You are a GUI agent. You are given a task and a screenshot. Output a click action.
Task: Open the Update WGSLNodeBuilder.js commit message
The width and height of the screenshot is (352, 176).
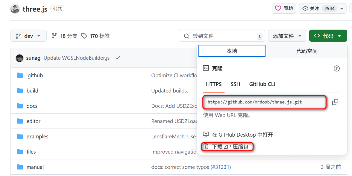76,58
